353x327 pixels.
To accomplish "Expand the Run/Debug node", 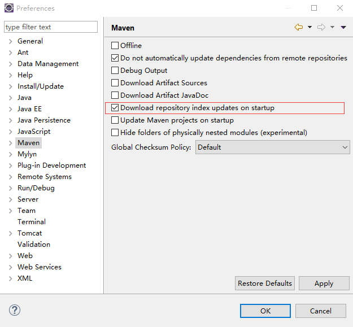I will click(x=10, y=188).
